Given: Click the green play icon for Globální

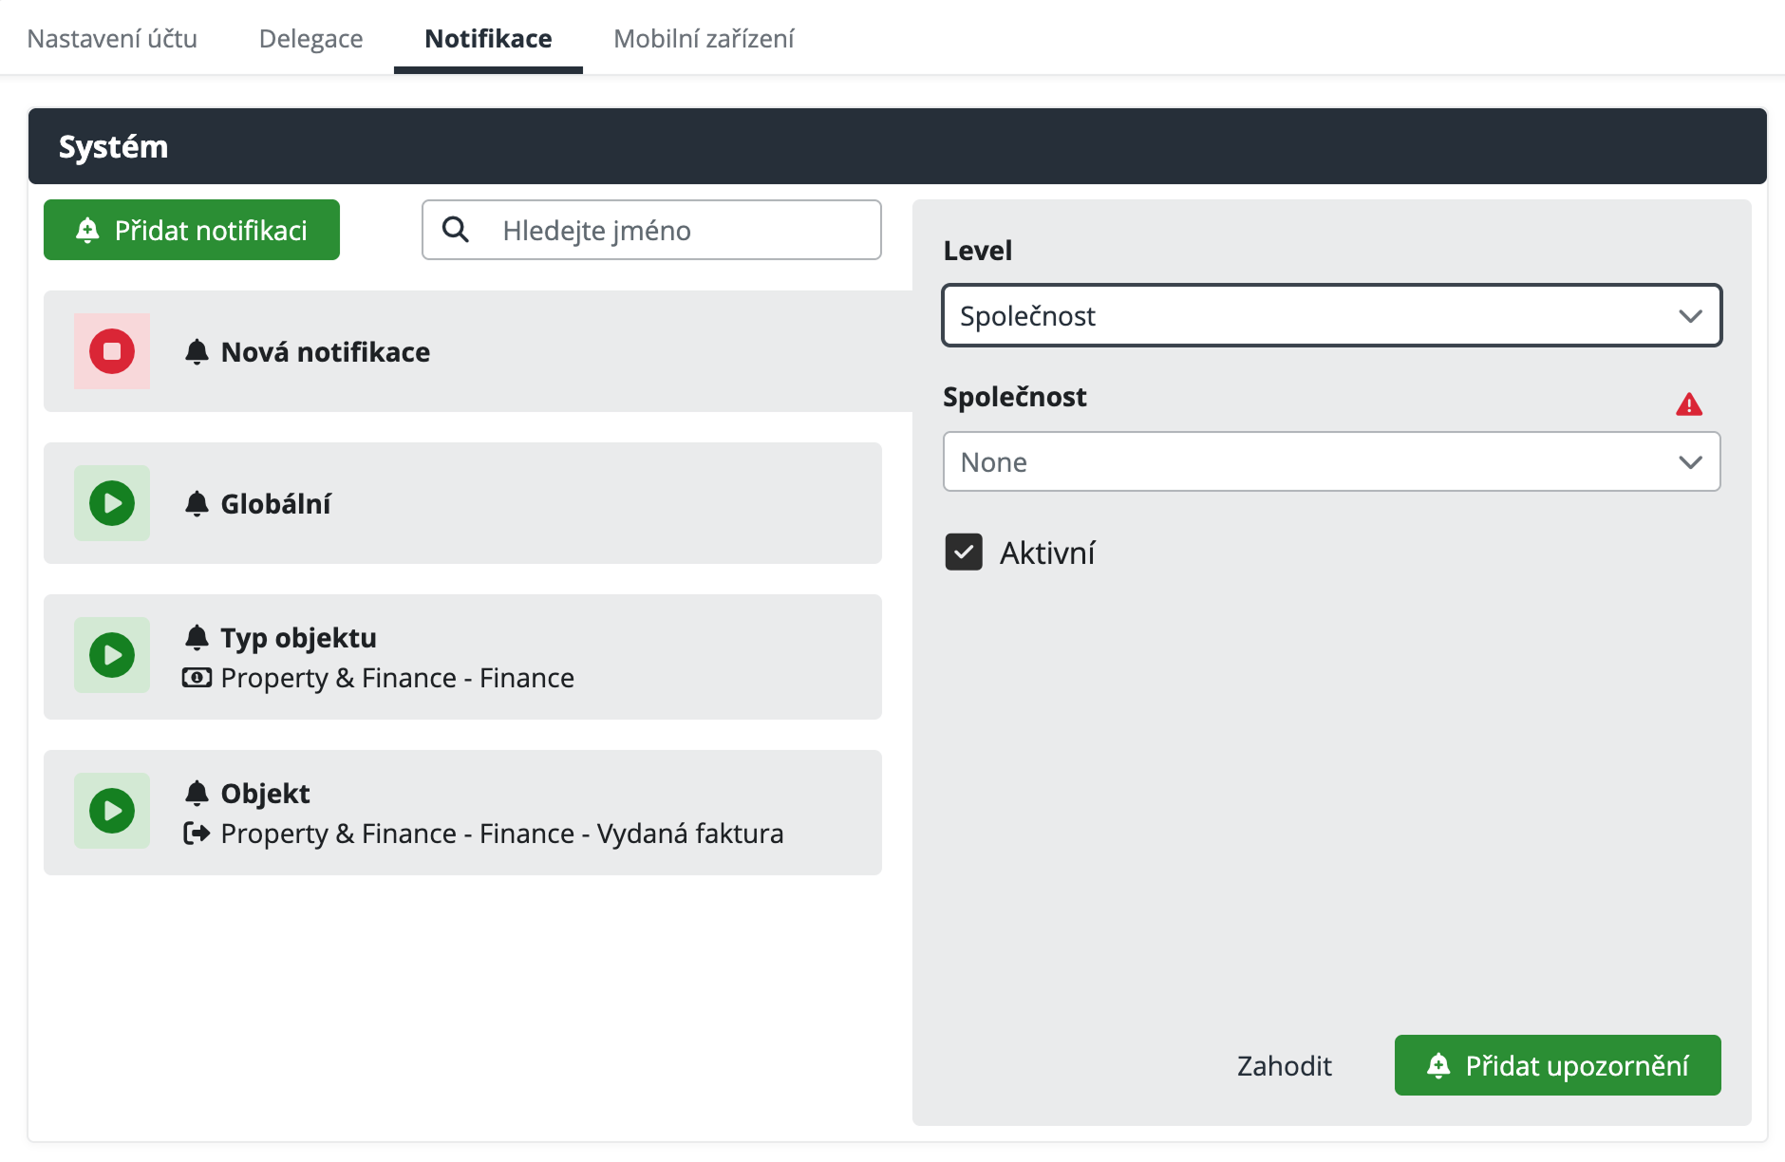Looking at the screenshot, I should tap(112, 503).
